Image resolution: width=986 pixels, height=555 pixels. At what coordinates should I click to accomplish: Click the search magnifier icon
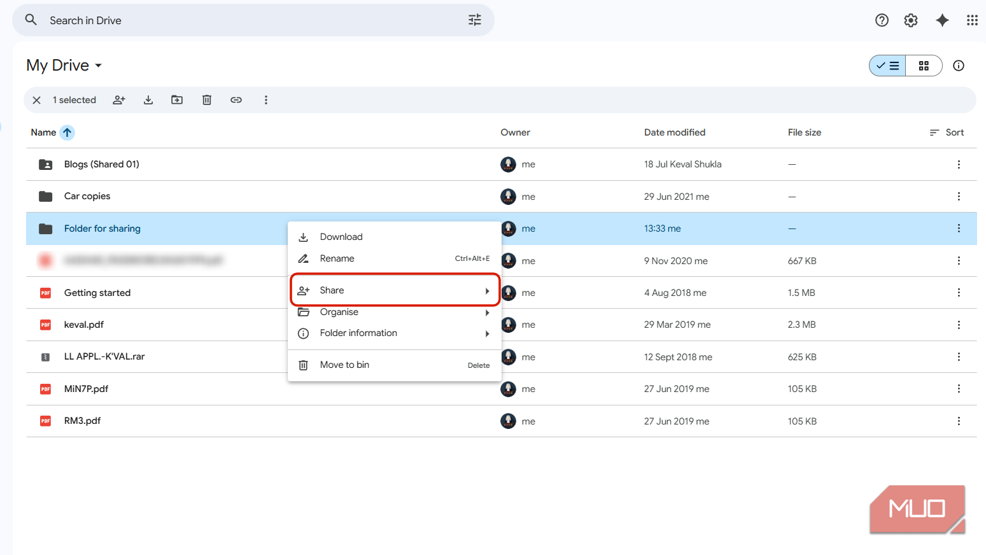tap(31, 20)
